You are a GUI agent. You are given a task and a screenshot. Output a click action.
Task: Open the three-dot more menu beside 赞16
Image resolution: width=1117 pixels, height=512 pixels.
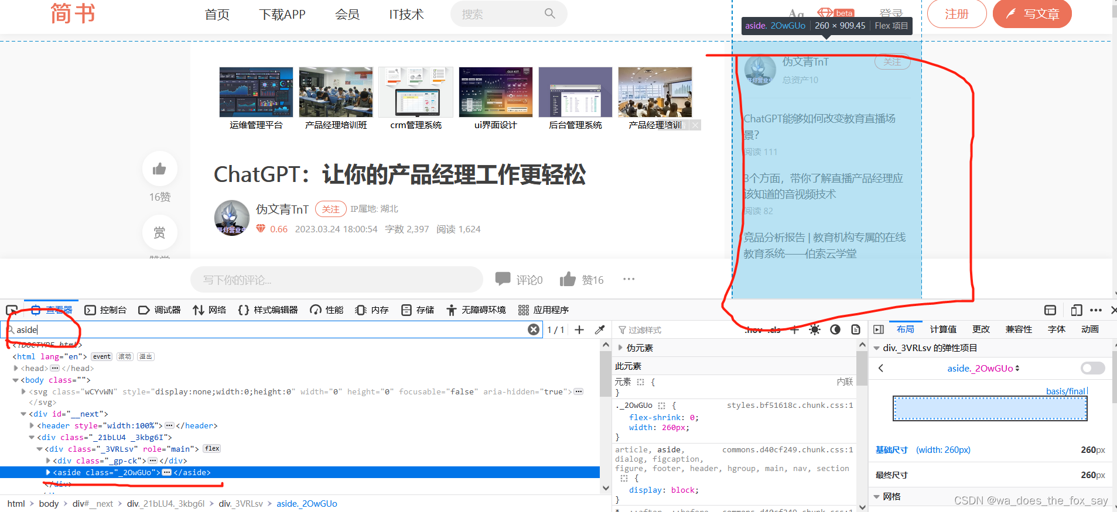(628, 279)
